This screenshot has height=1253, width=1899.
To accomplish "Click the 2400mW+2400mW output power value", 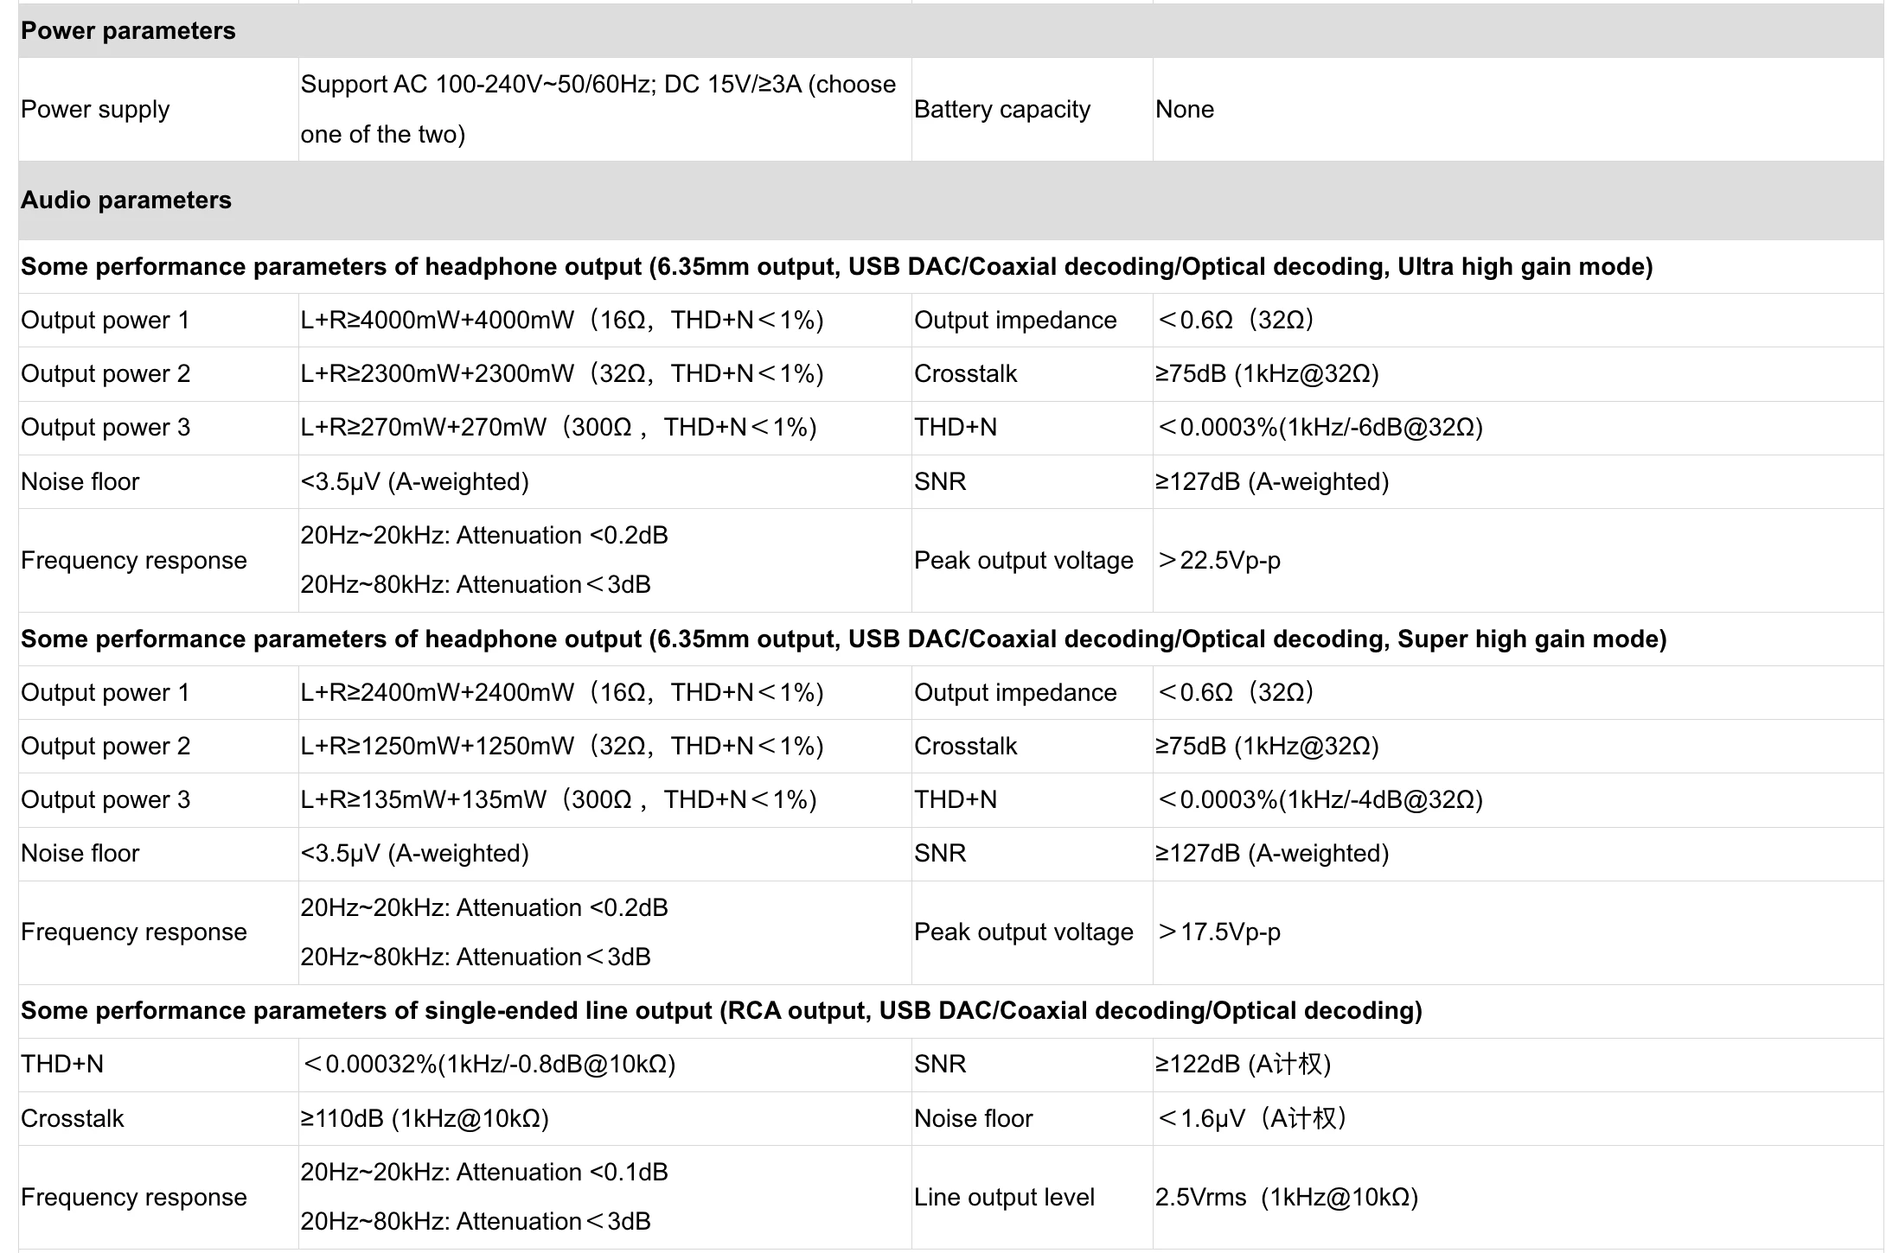I will coord(562,693).
